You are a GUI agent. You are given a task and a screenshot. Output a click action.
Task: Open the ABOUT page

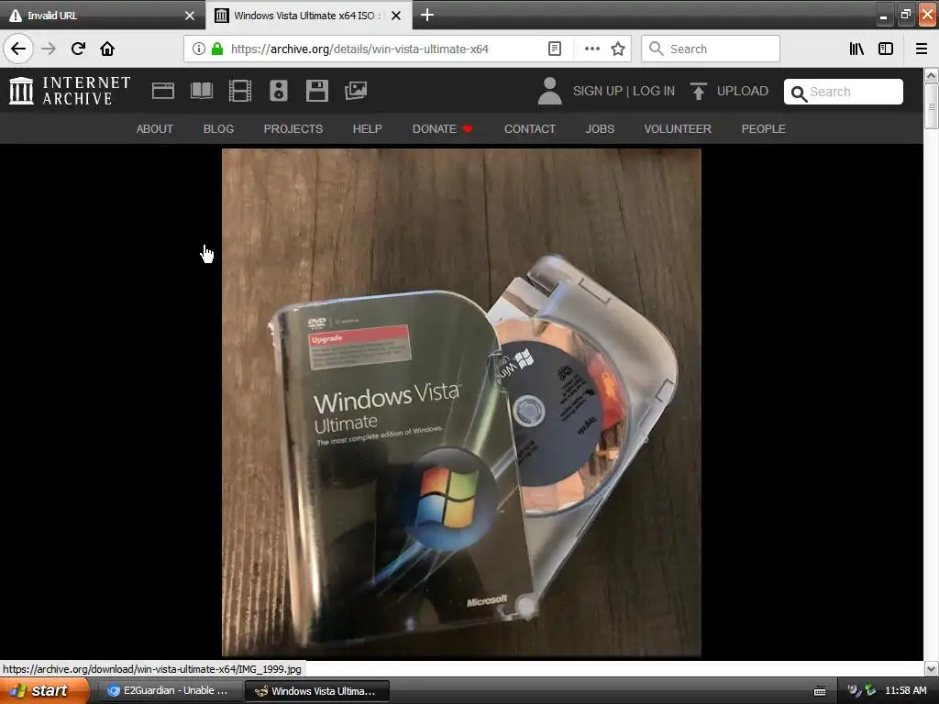coord(154,128)
